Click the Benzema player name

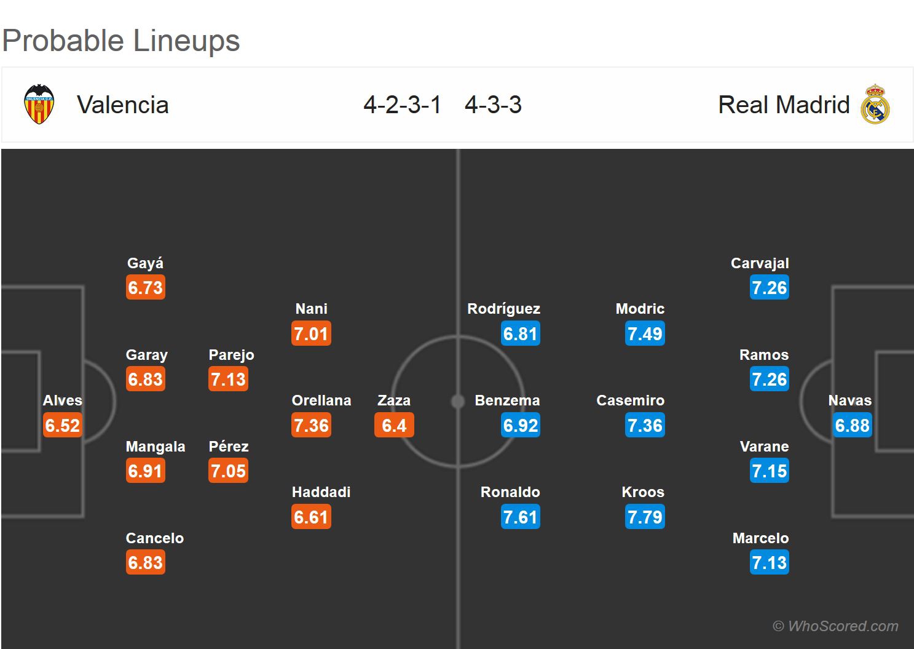click(x=507, y=400)
